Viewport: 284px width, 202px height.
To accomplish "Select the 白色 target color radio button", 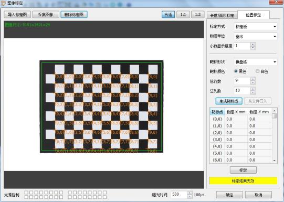I will coord(257,71).
